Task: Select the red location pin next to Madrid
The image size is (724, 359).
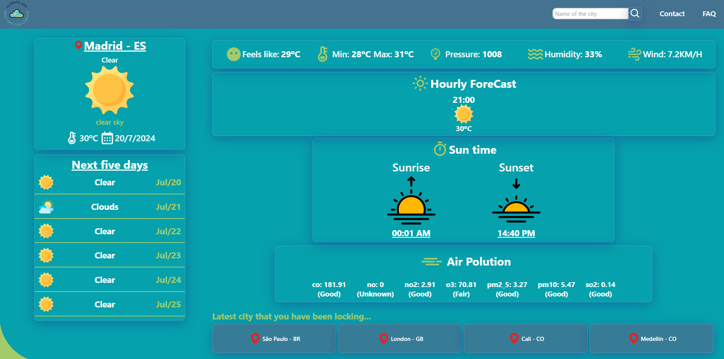Action: [79, 45]
